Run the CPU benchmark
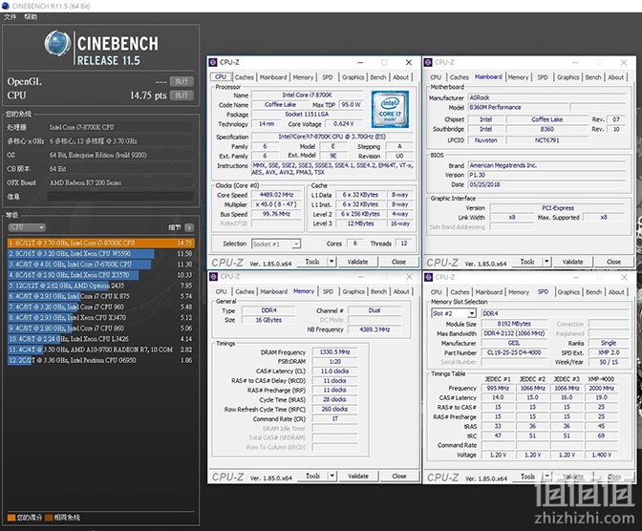Screen dimensions: 642x531 pyautogui.click(x=182, y=96)
